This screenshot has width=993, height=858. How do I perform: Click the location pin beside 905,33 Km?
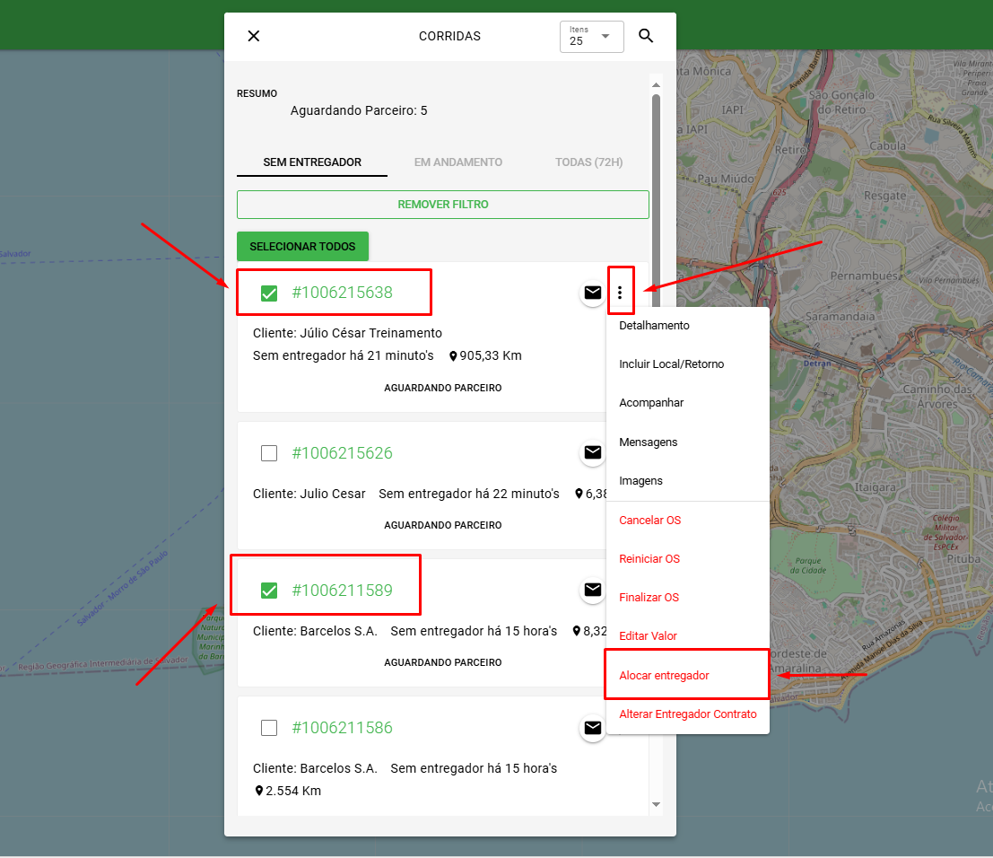(453, 356)
